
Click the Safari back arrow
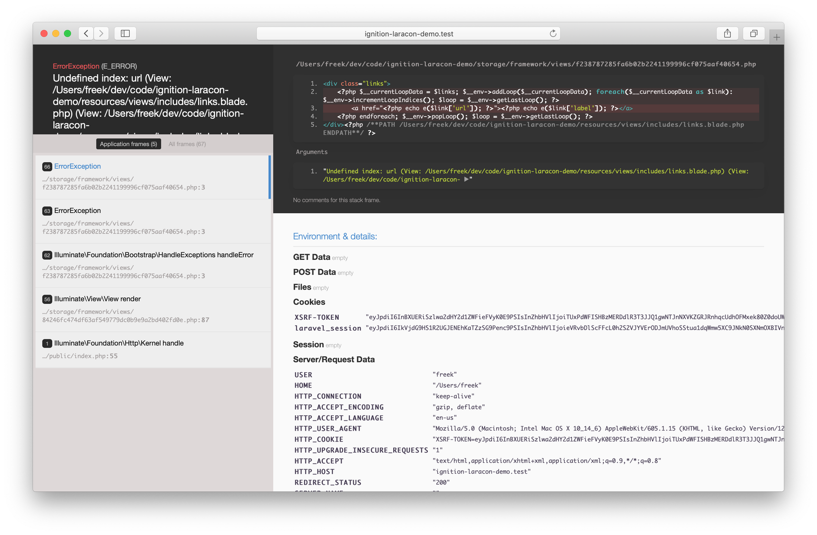pos(86,33)
